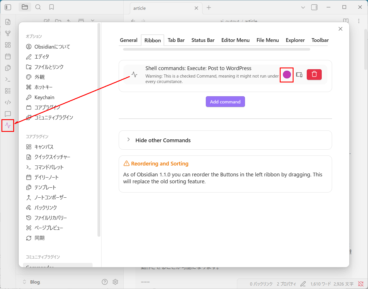The height and width of the screenshot is (289, 368).
Task: Open ホットキー settings in sidebar
Action: (x=43, y=87)
